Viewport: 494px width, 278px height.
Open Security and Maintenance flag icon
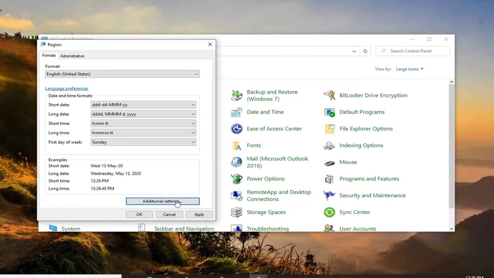click(329, 195)
